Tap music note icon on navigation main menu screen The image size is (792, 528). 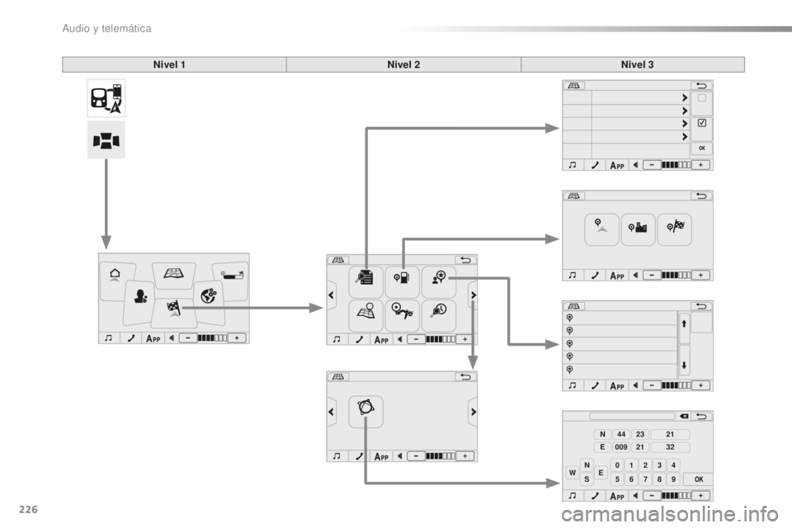click(x=108, y=338)
